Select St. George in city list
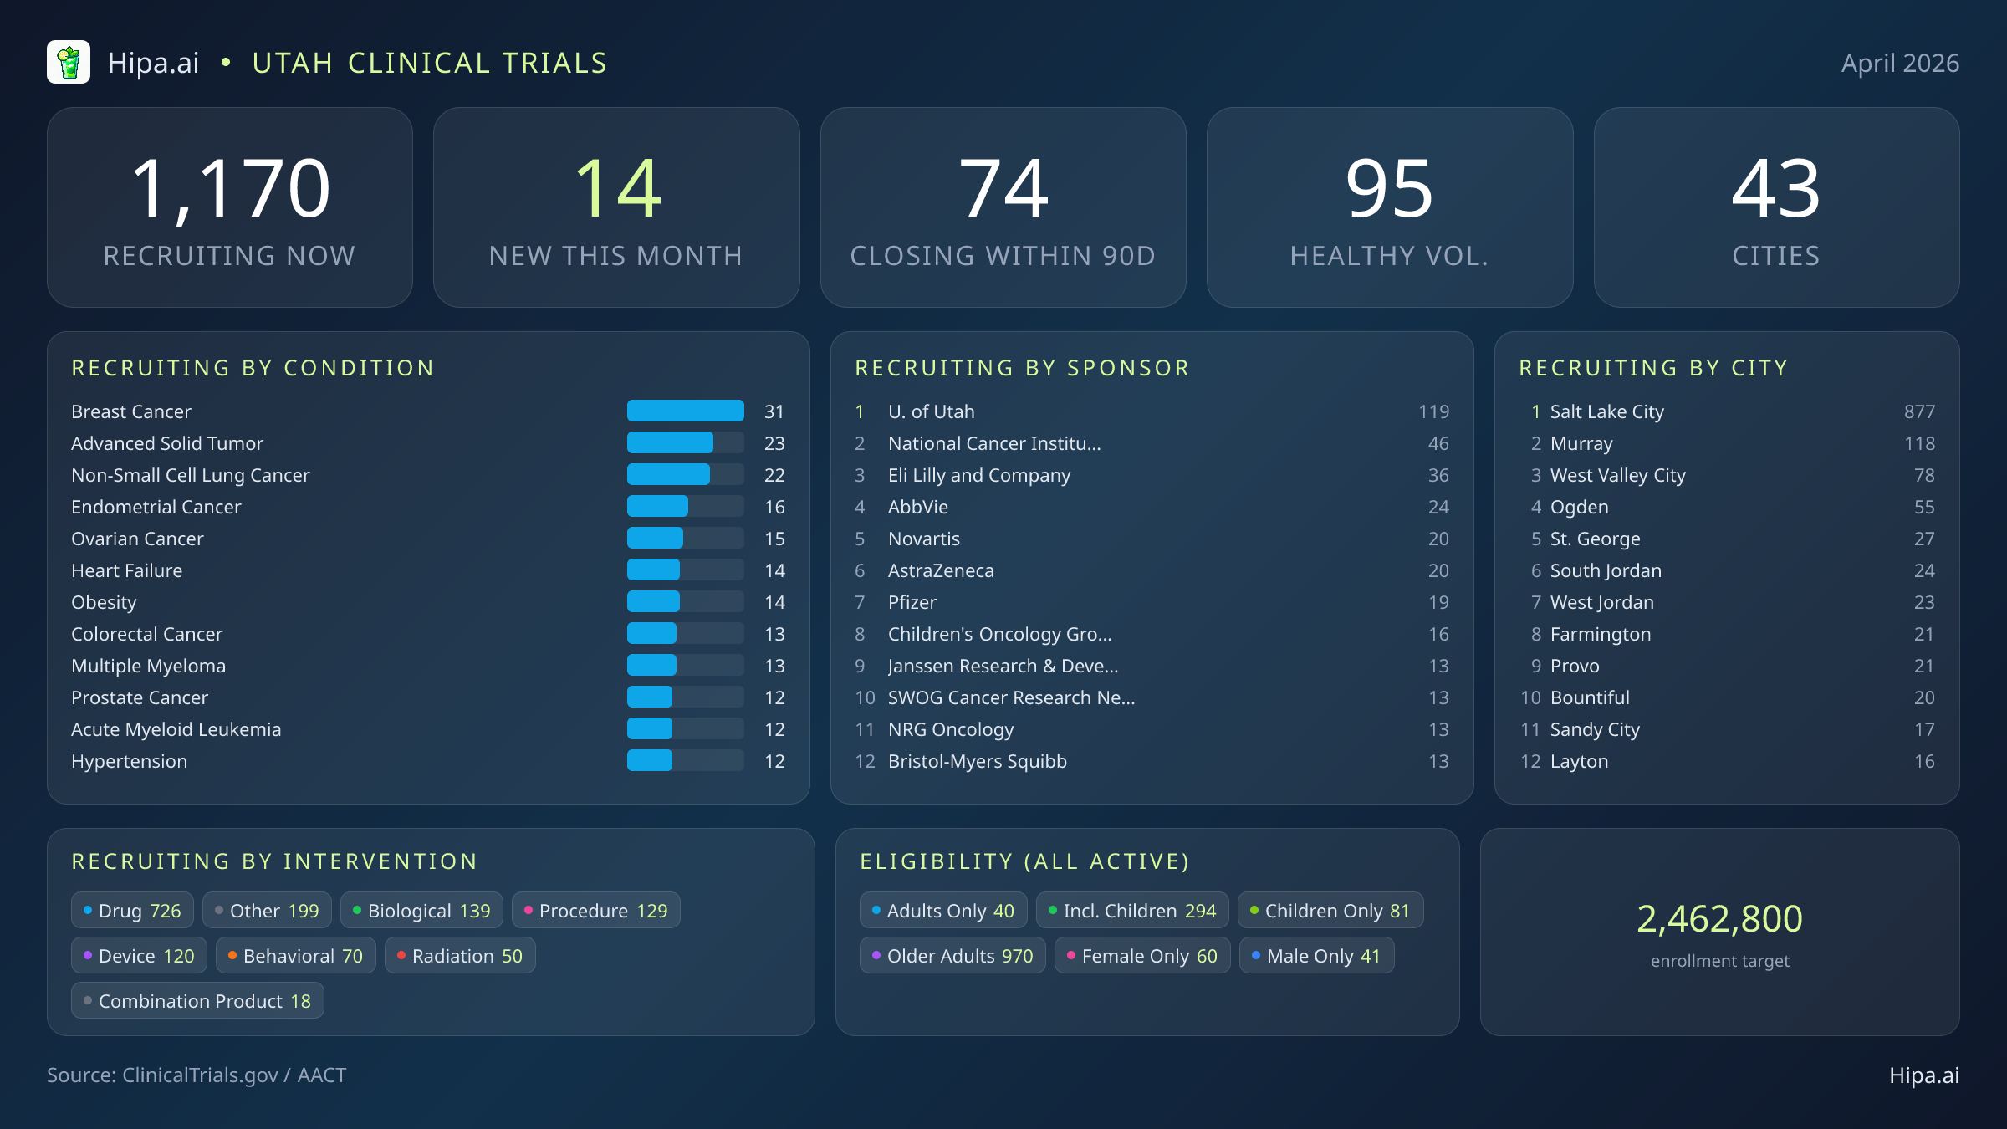 [x=1727, y=539]
